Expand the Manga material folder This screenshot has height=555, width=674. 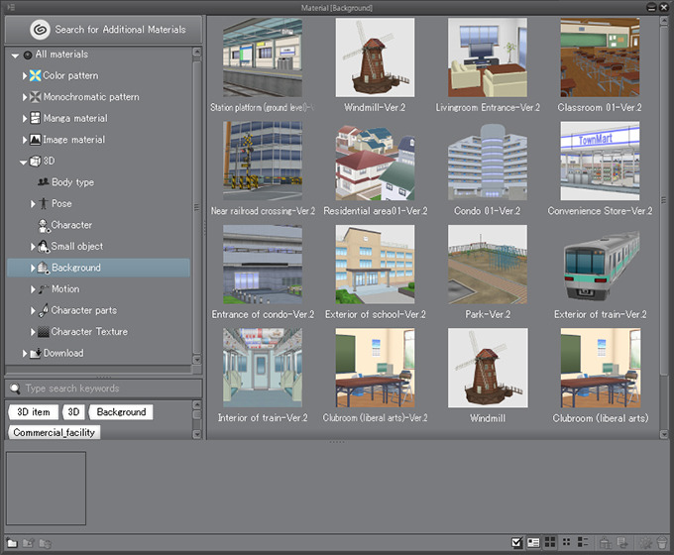[24, 119]
